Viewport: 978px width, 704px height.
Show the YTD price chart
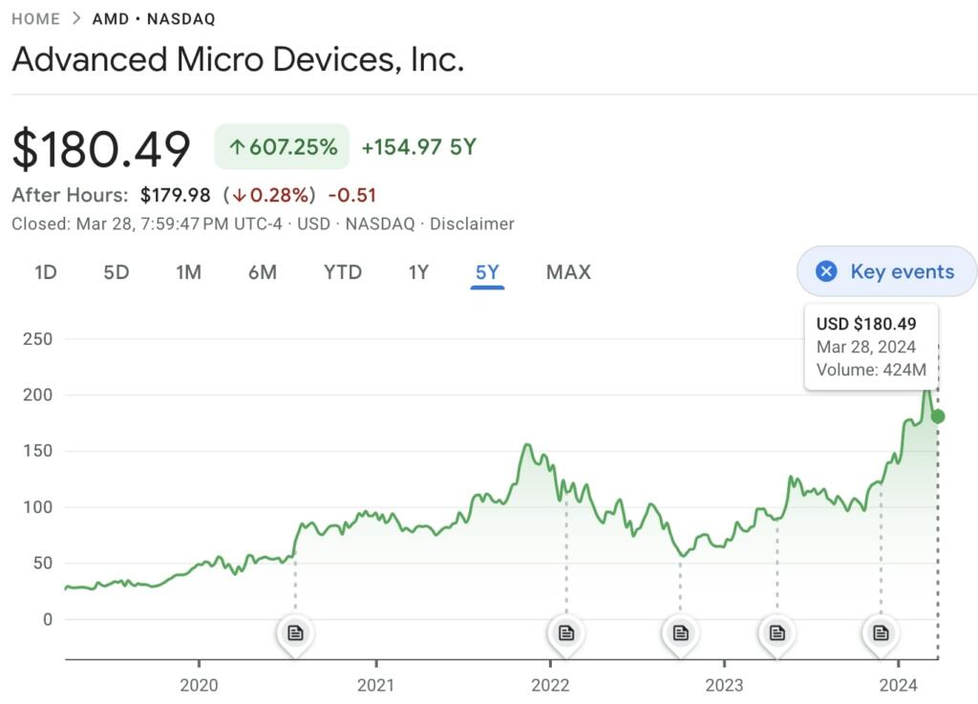(343, 272)
